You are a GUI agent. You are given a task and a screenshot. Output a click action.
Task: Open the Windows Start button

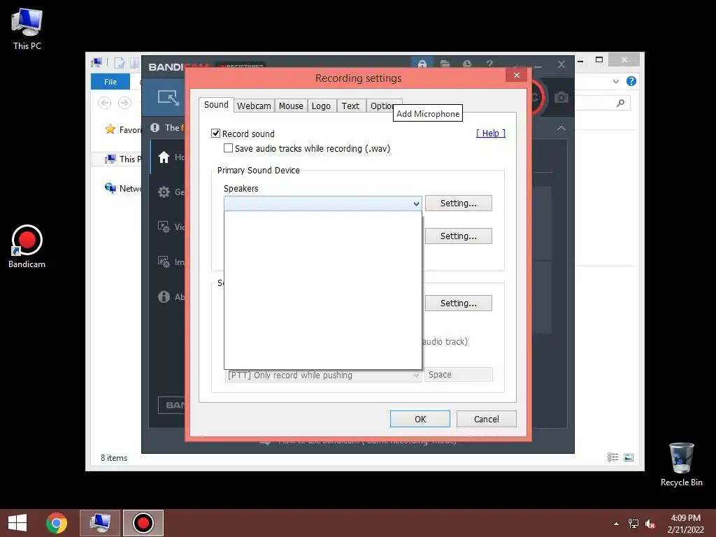pos(17,523)
